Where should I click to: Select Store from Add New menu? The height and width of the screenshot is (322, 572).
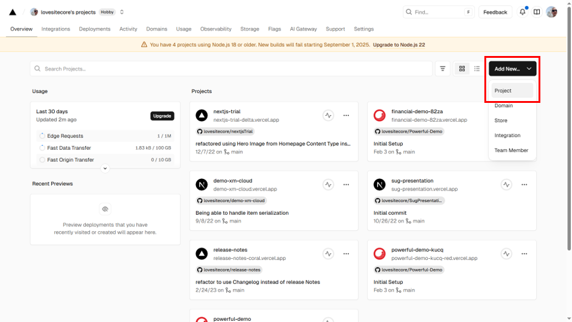[512, 121]
